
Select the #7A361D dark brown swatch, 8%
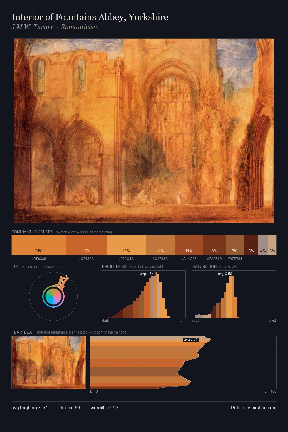(x=215, y=245)
